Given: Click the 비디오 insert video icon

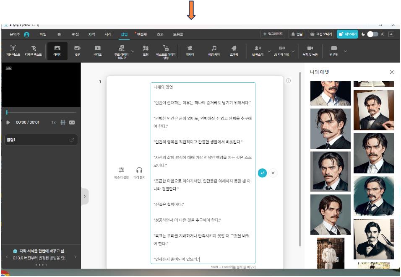Looking at the screenshot, I should click(x=97, y=51).
